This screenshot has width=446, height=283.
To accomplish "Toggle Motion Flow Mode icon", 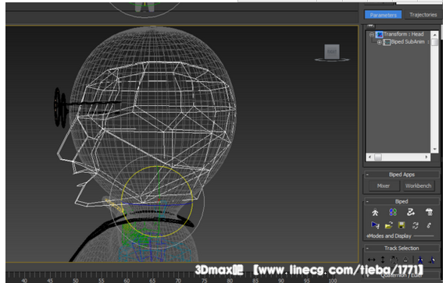I will click(x=411, y=212).
